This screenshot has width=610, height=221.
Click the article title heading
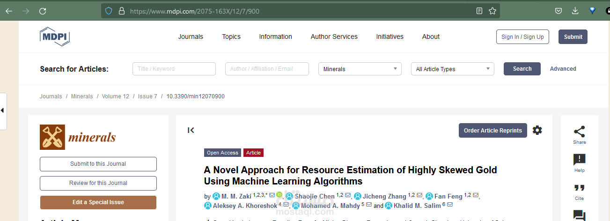(351, 176)
